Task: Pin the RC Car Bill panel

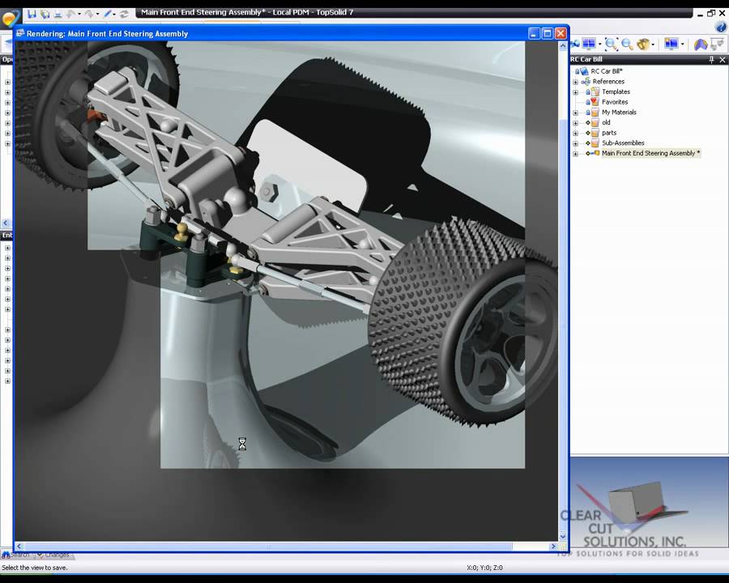Action: (711, 59)
